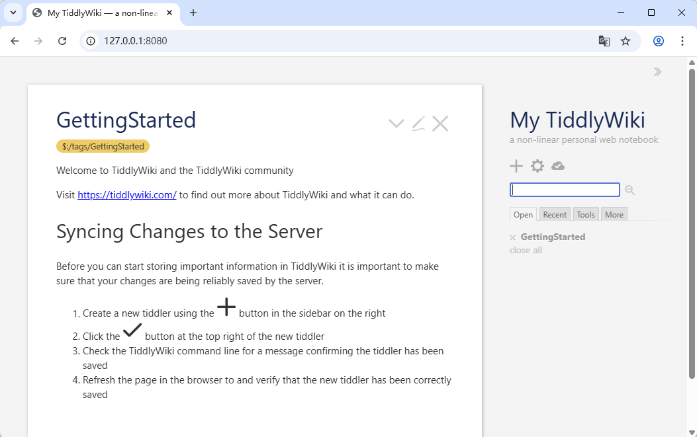This screenshot has height=437, width=697.
Task: Click 'Welcome to TiddlyWiki' paragraph text
Action: pyautogui.click(x=175, y=171)
